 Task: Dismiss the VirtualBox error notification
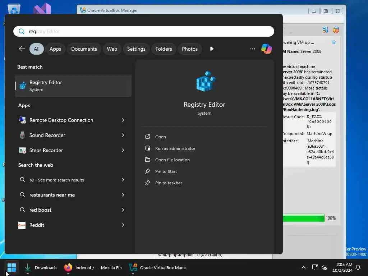click(334, 42)
